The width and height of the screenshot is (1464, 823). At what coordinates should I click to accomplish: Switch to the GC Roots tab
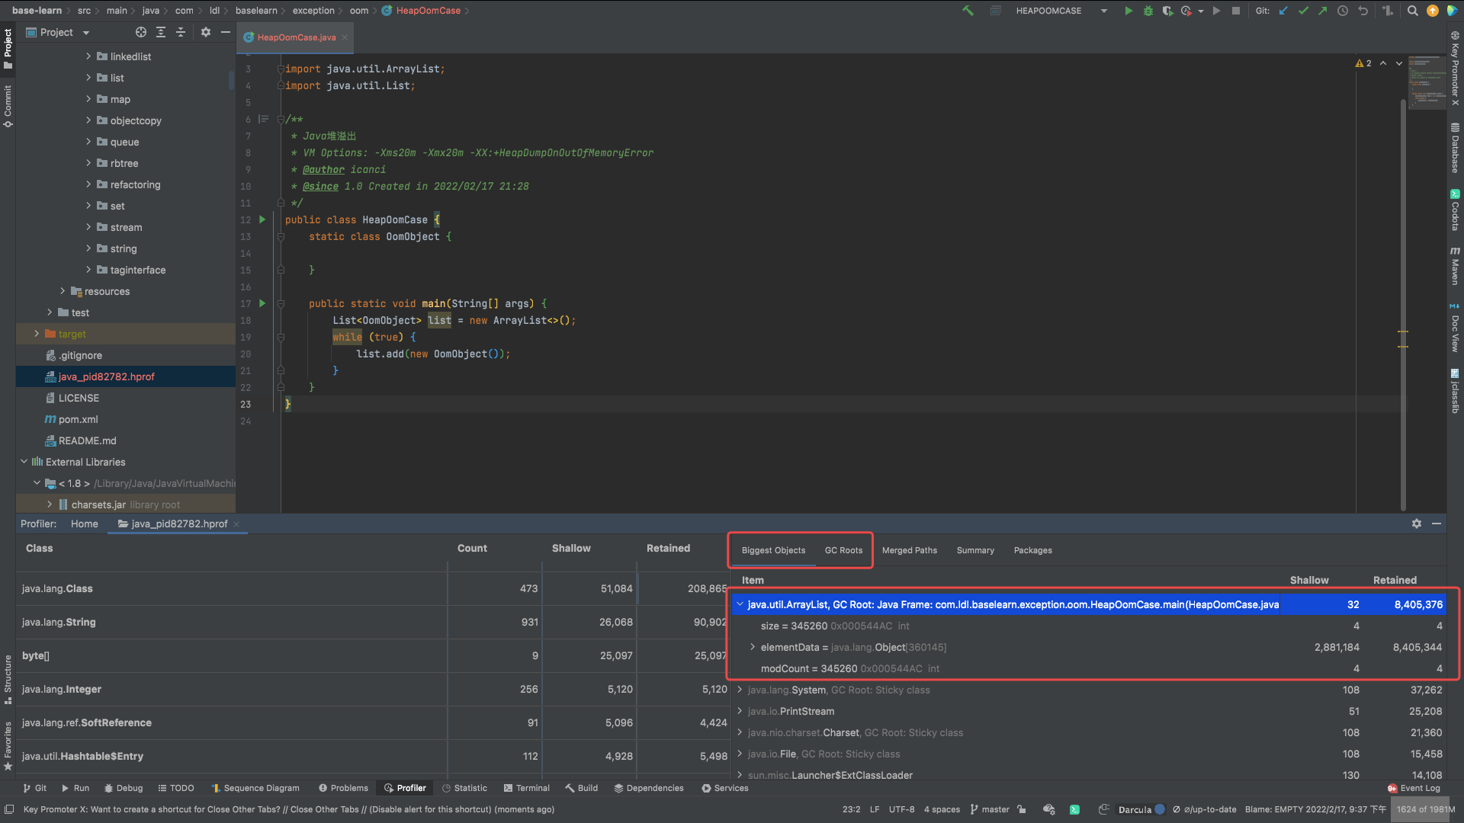coord(843,550)
